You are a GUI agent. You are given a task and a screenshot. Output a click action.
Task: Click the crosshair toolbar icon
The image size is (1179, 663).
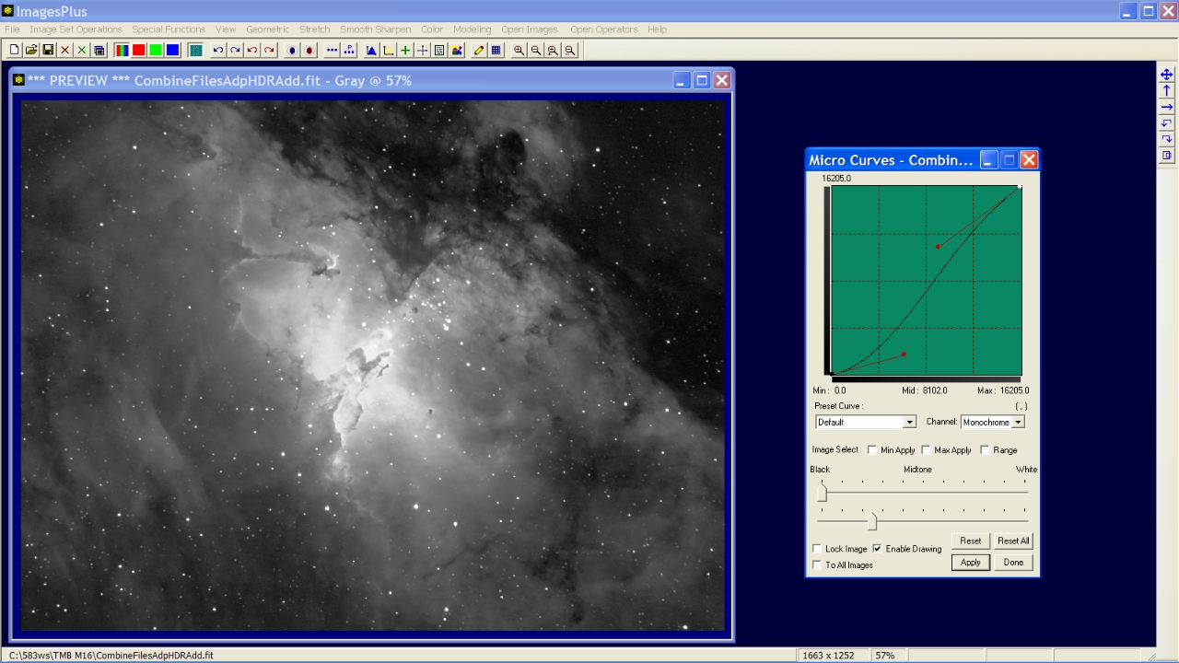pyautogui.click(x=423, y=51)
